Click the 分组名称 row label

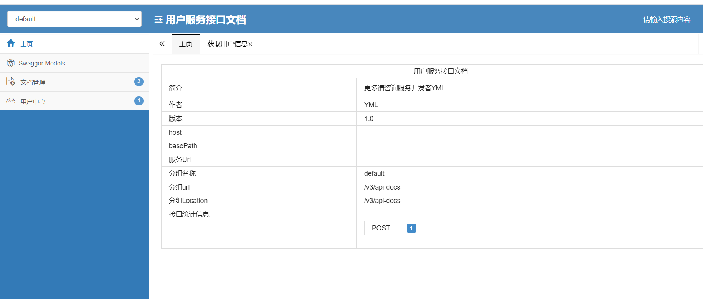point(182,173)
